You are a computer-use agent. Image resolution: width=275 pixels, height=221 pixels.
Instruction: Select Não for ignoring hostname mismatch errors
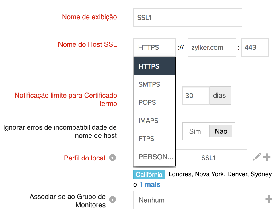(221, 131)
